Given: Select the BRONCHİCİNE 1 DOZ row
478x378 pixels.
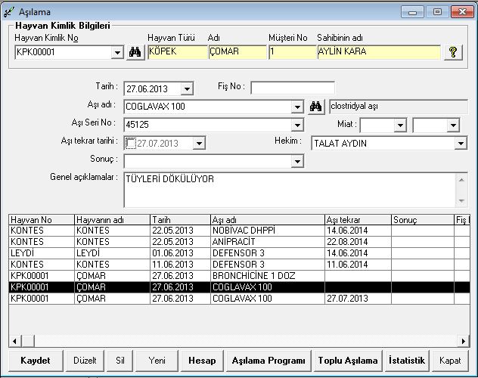Looking at the screenshot, I should pyautogui.click(x=239, y=276).
